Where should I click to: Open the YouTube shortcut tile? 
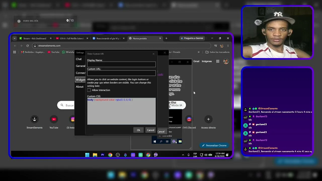[54, 122]
